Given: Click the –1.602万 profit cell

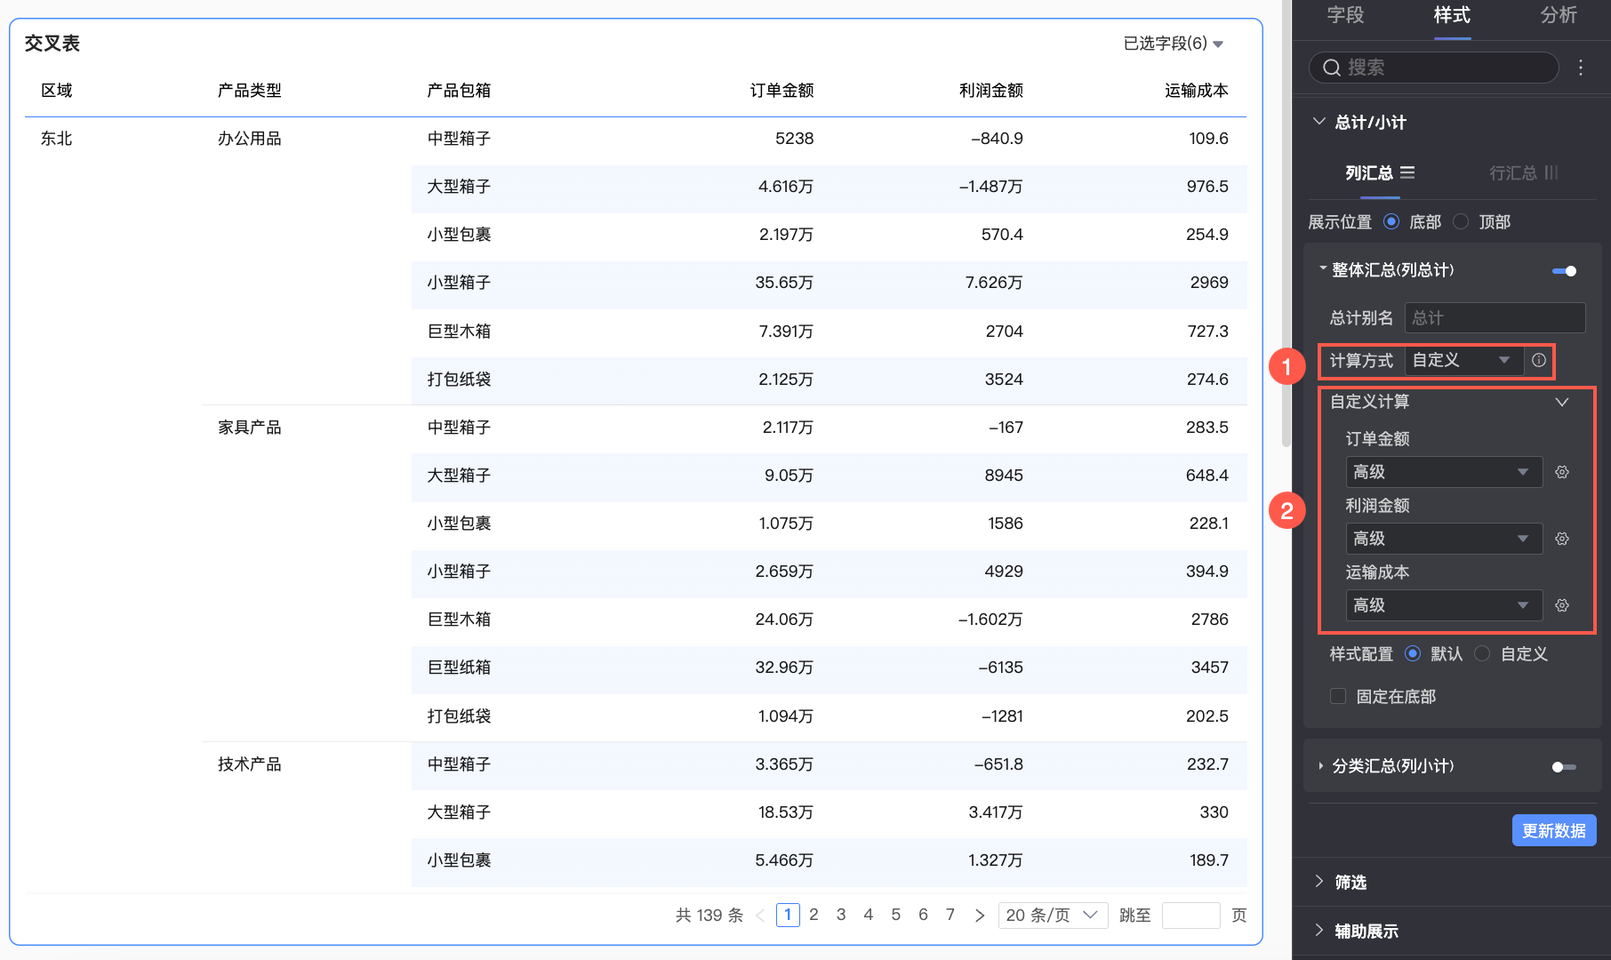Looking at the screenshot, I should [x=990, y=619].
